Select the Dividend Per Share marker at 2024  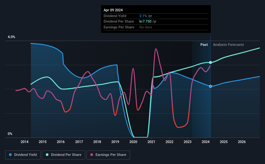point(210,63)
